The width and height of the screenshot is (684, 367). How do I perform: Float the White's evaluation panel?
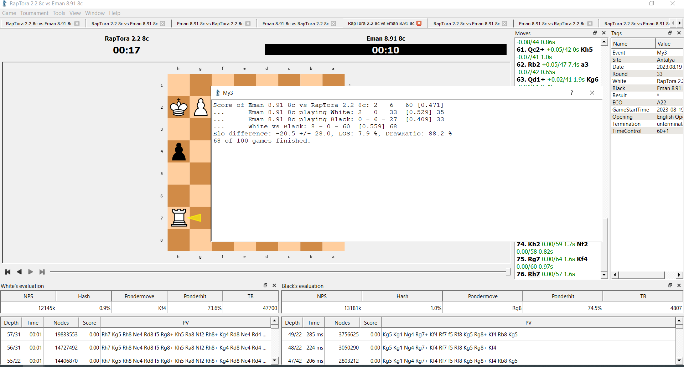(265, 285)
